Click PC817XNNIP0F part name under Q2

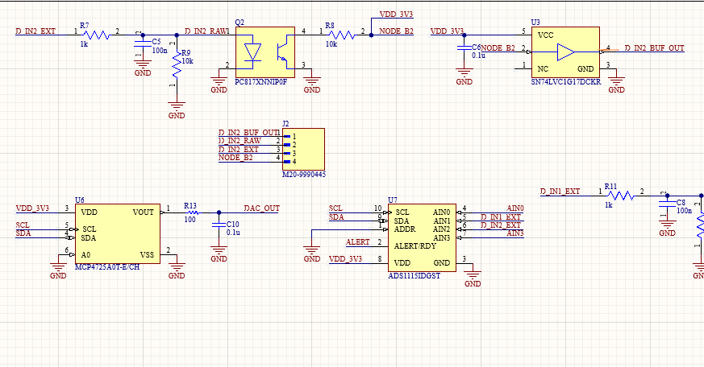click(260, 82)
